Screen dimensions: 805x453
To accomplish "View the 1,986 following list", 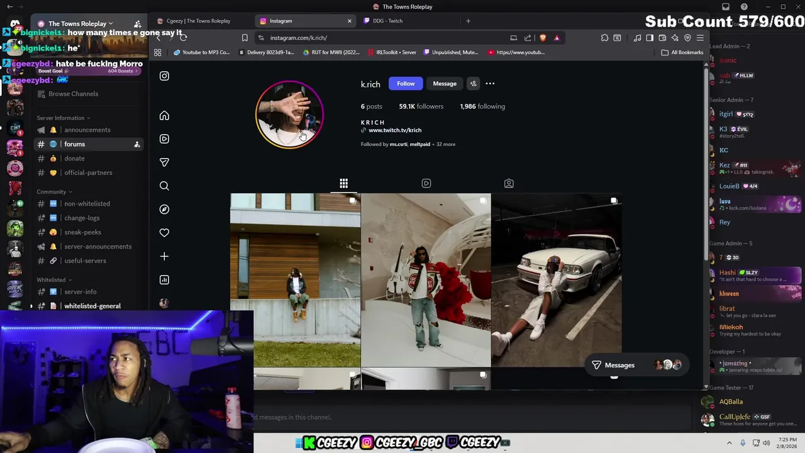I will click(x=482, y=106).
